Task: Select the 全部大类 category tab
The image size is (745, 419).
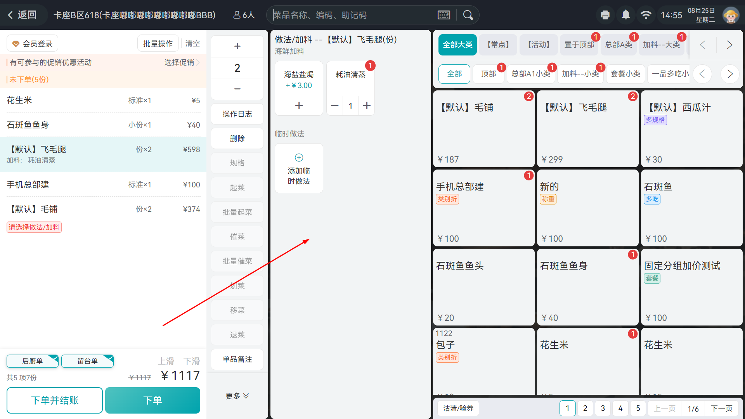Action: pyautogui.click(x=457, y=45)
